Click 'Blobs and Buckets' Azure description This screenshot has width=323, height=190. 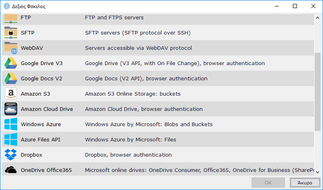point(149,124)
